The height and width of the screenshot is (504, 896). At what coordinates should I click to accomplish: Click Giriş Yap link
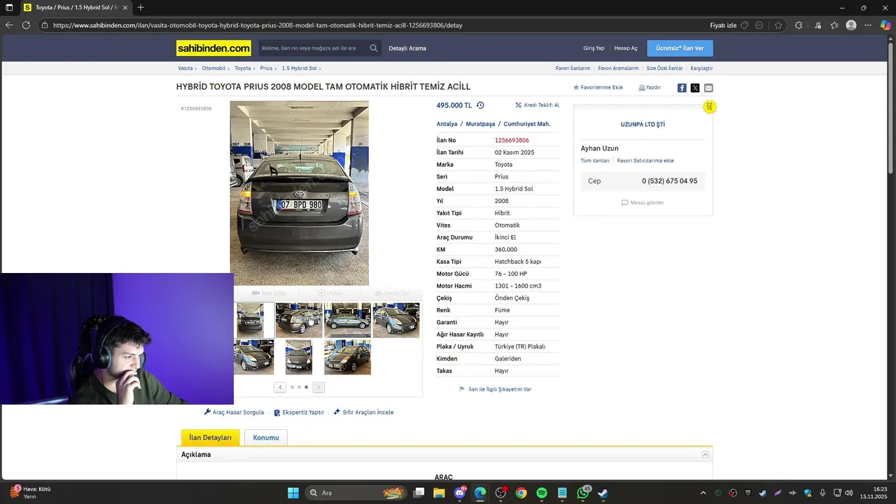coord(594,48)
